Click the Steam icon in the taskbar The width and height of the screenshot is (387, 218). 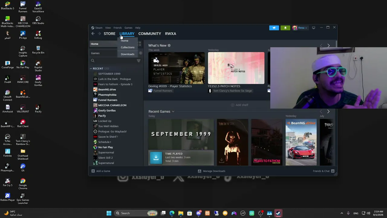(x=278, y=213)
